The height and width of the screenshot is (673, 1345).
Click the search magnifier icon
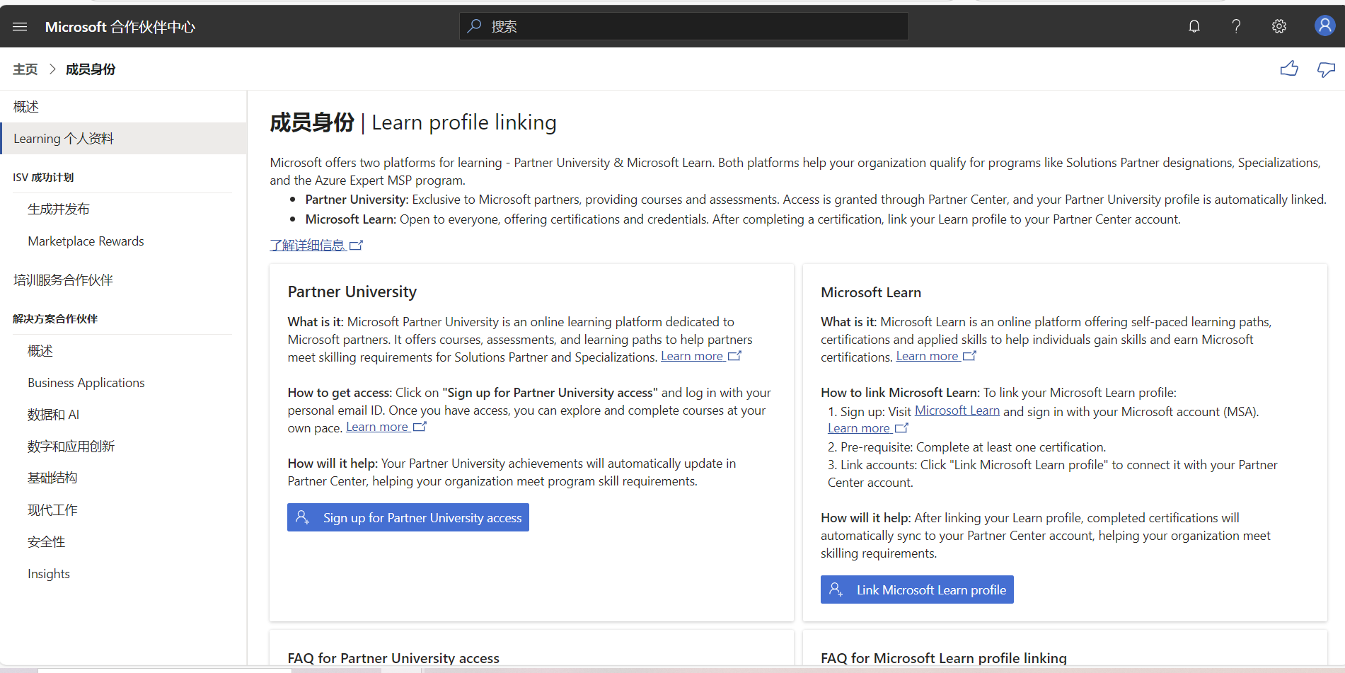click(x=475, y=26)
